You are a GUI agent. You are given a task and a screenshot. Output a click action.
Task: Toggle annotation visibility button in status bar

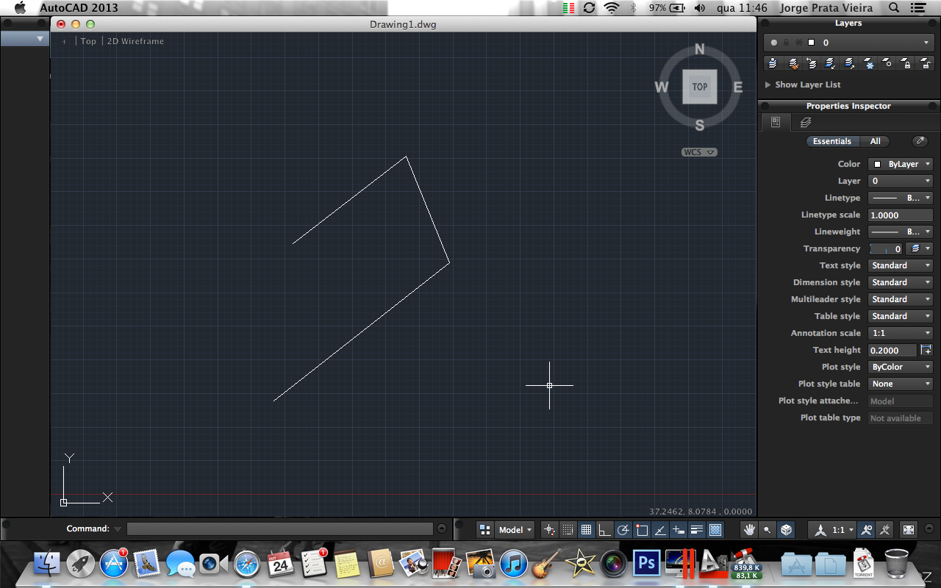867,529
